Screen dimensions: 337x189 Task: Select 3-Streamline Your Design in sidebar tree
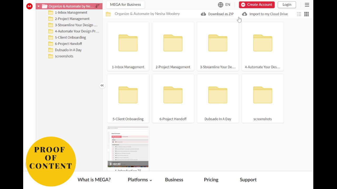76,25
